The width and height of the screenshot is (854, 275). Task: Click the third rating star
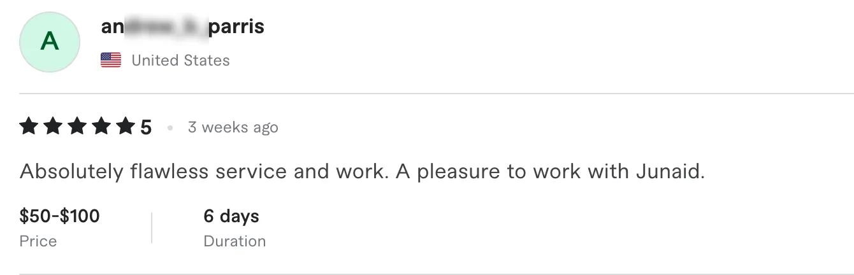(77, 127)
